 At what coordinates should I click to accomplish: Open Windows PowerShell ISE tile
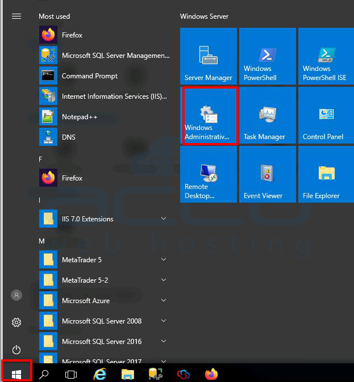(326, 56)
